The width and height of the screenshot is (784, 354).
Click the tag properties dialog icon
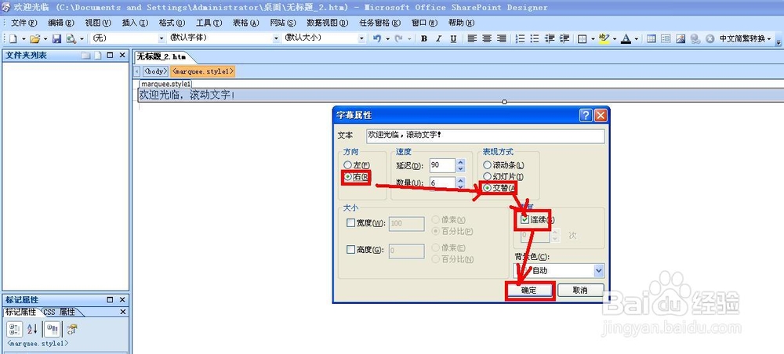point(72,328)
